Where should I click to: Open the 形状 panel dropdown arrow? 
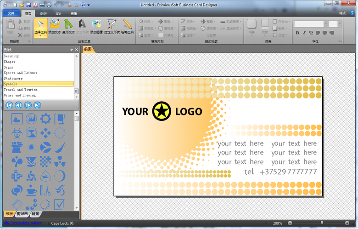tap(72, 50)
